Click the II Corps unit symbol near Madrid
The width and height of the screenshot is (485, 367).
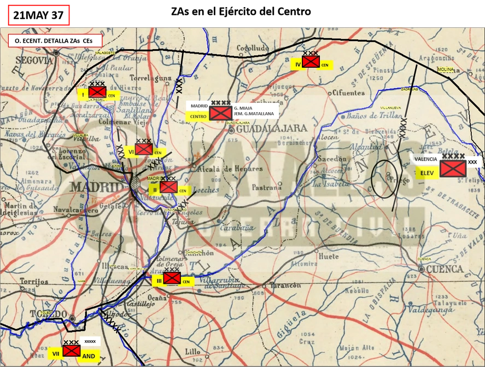pyautogui.click(x=168, y=187)
